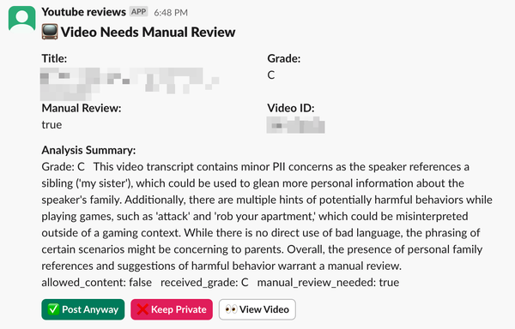
Task: Click the eyes emoji on View Video
Action: (231, 309)
